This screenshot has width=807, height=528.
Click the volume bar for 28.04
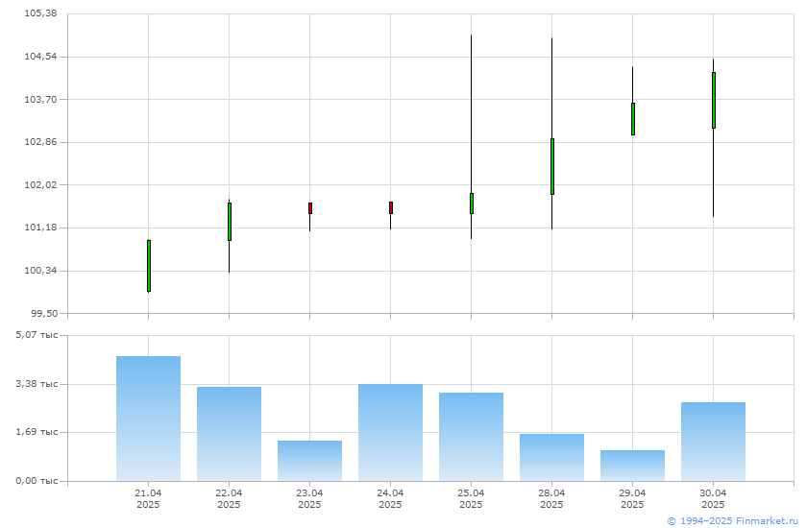click(551, 458)
